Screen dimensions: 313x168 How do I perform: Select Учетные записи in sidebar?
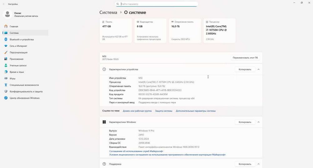click(x=25, y=66)
